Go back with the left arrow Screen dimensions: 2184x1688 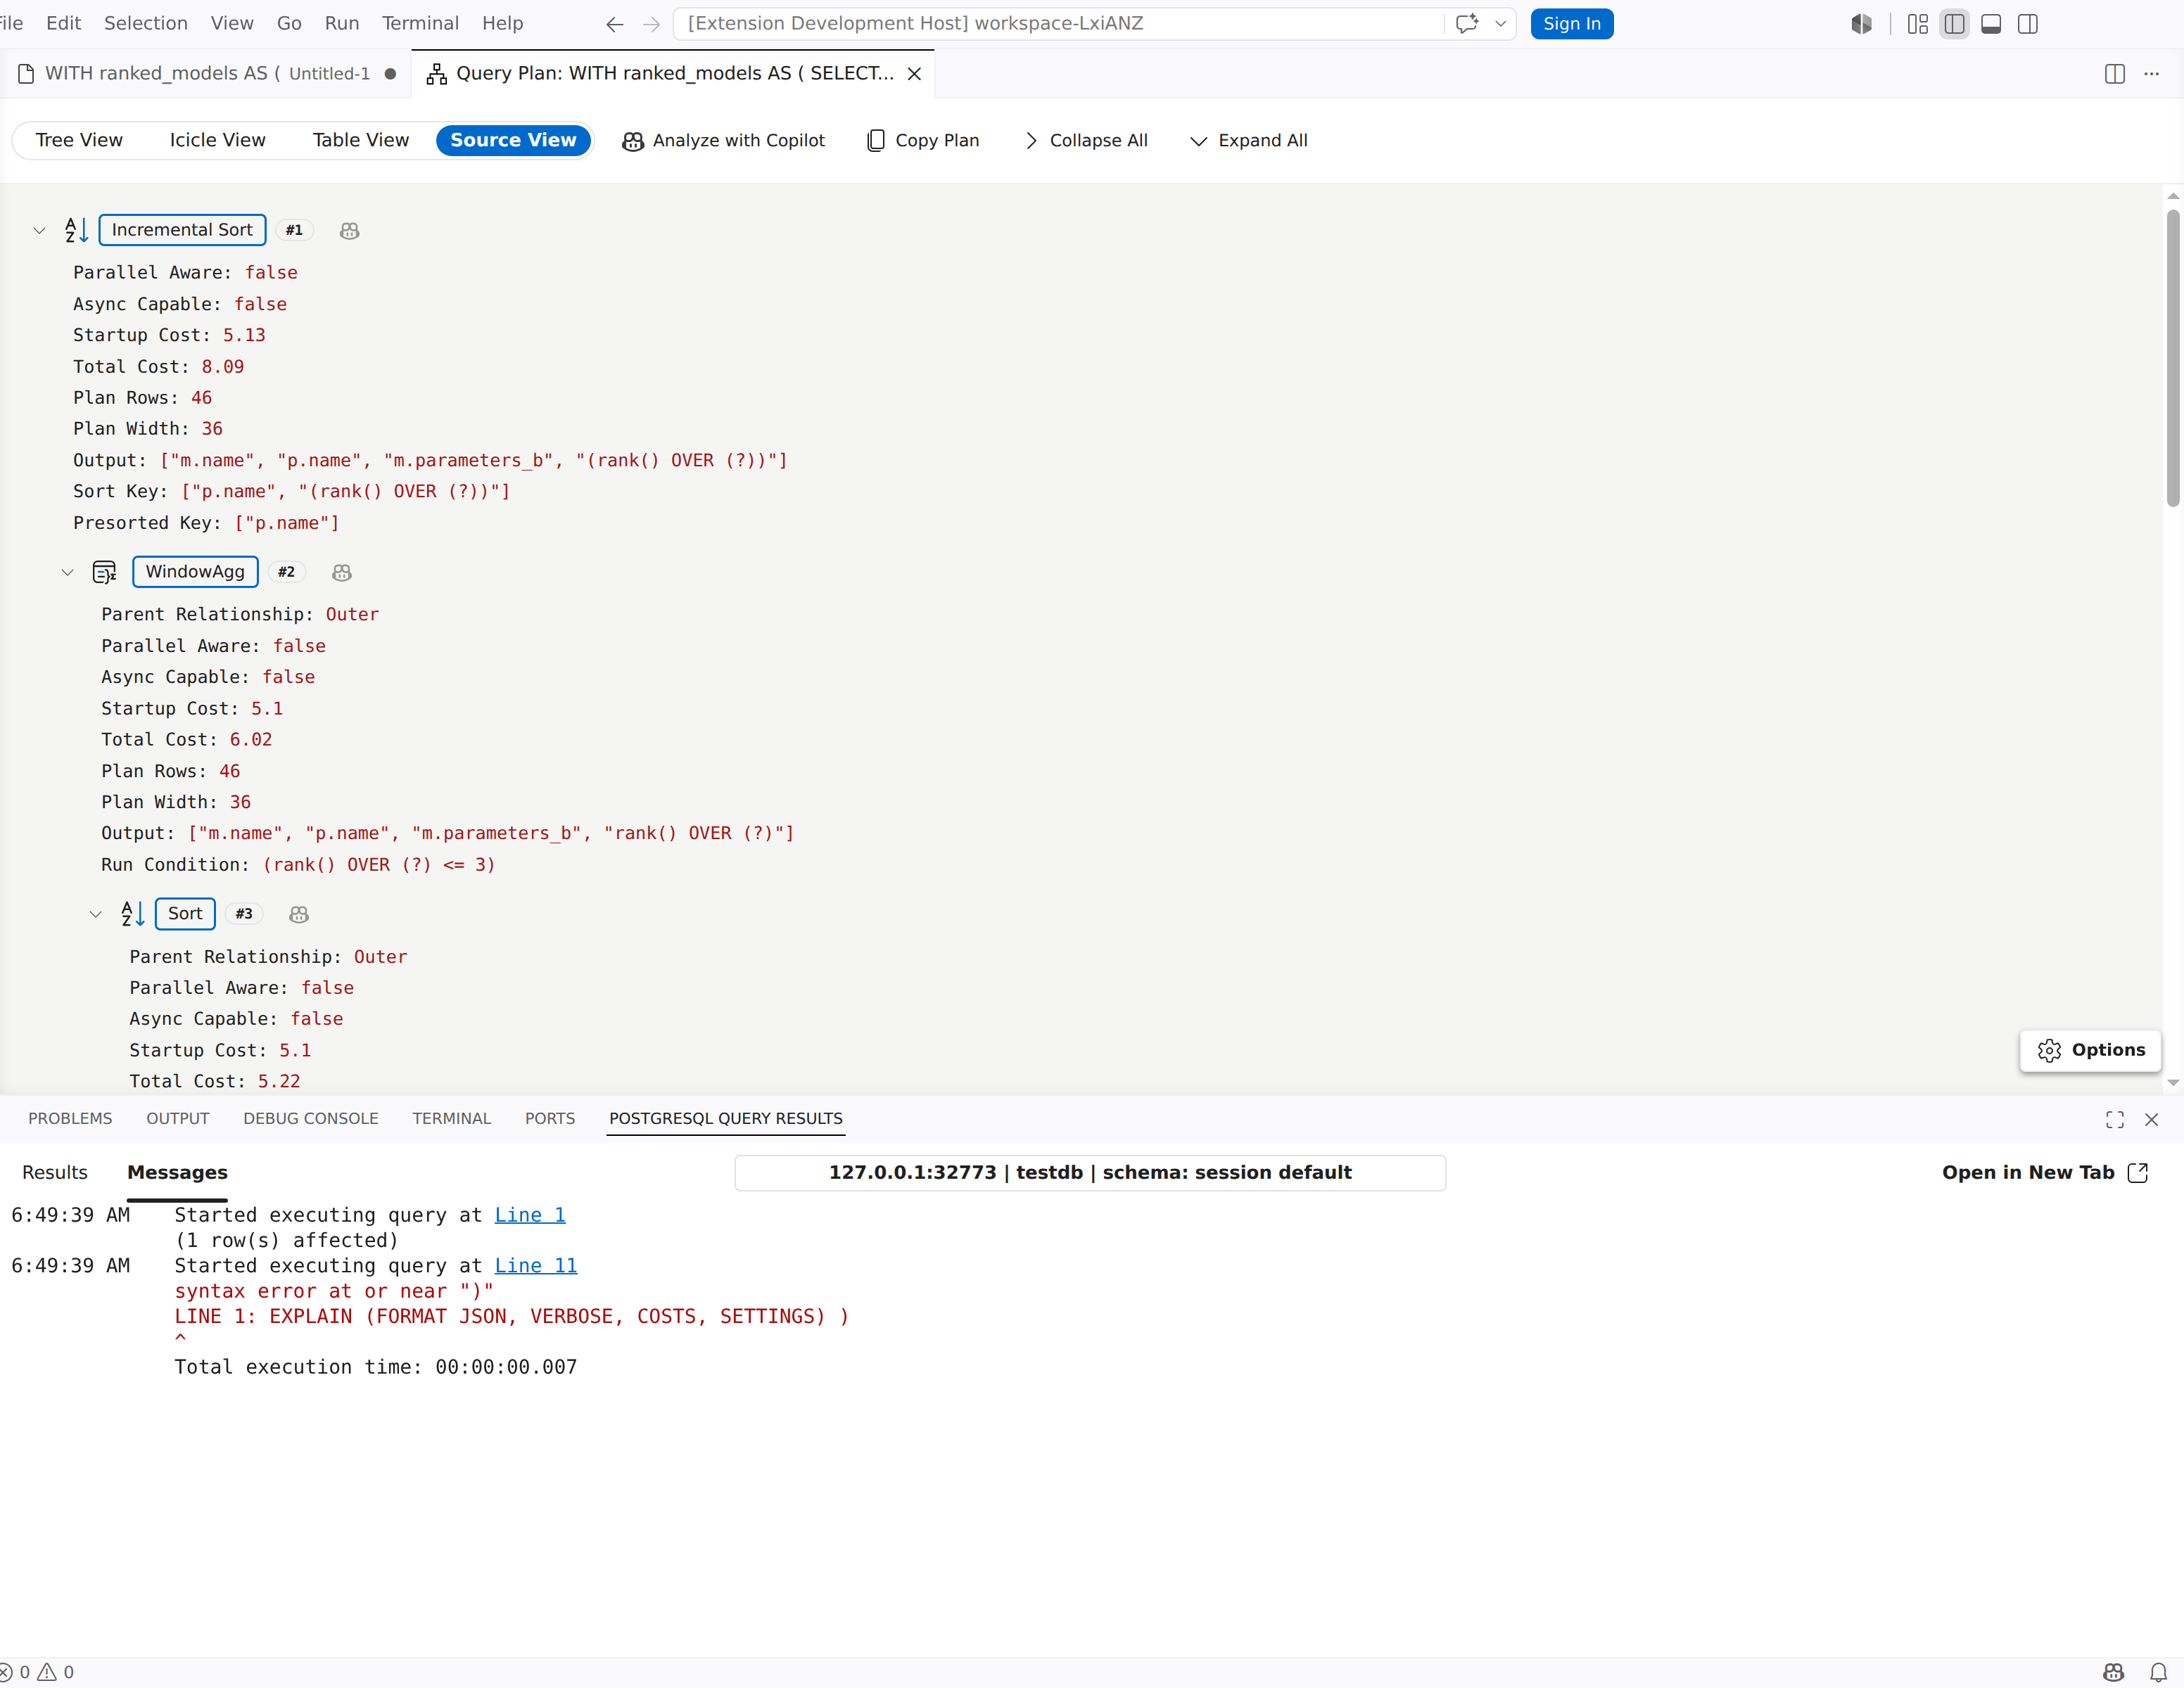click(615, 24)
